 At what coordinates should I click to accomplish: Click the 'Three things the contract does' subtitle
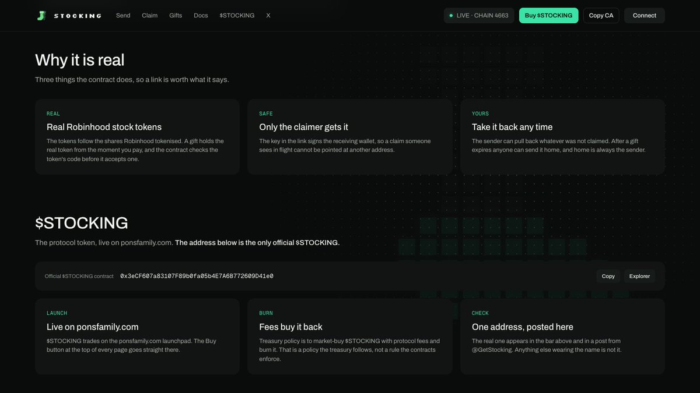point(132,80)
